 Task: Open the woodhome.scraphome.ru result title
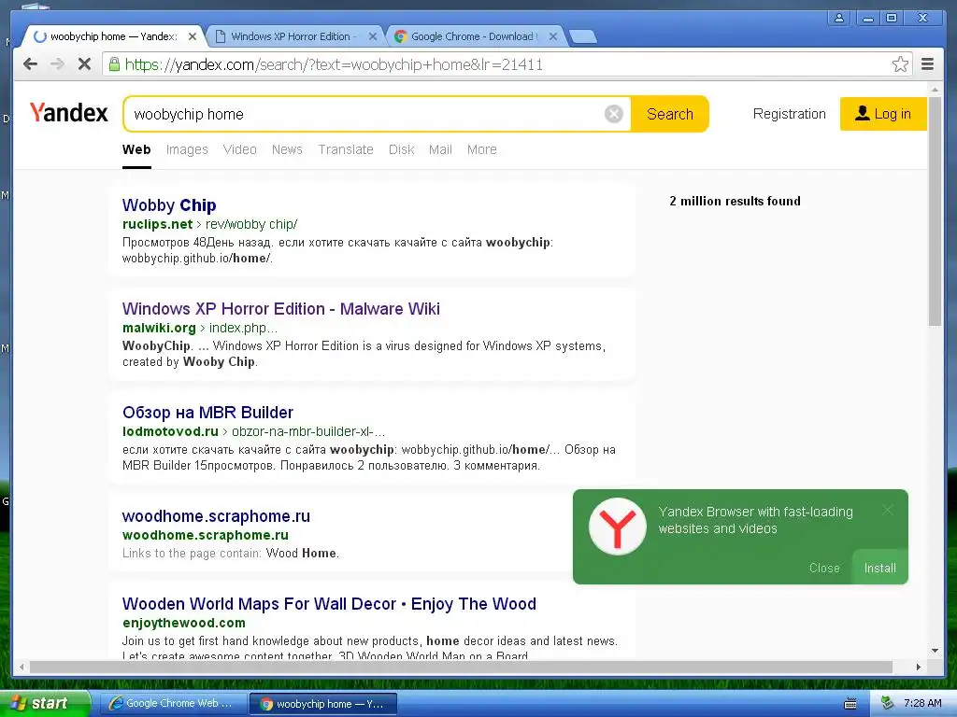coord(216,516)
